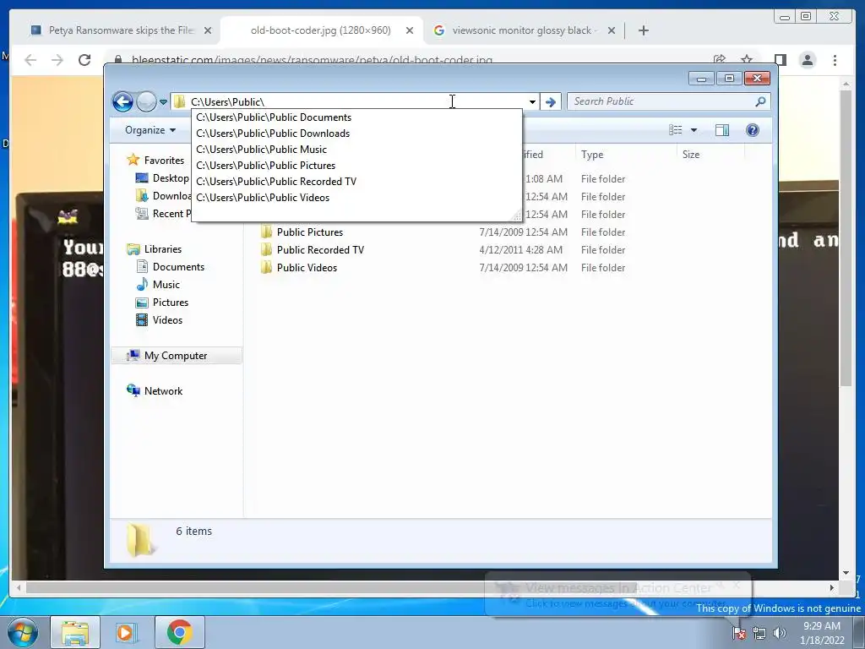
Task: Click the C:\Users\Public\ address bar text
Action: [227, 102]
